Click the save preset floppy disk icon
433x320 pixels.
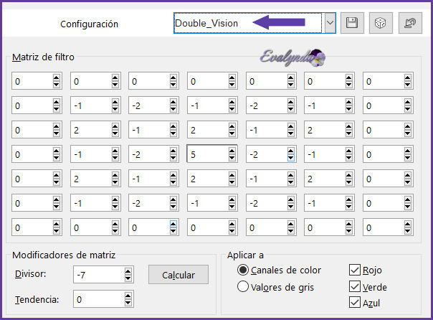pyautogui.click(x=352, y=23)
